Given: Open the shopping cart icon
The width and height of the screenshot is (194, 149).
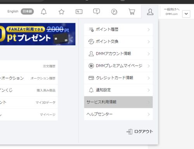Looking at the screenshot, I should 132,12.
